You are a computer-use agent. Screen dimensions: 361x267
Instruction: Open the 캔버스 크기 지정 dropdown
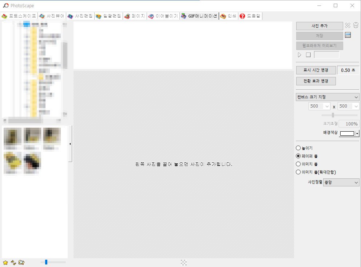[x=327, y=97]
